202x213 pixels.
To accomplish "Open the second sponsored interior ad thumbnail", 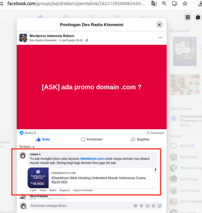I will click(185, 85).
